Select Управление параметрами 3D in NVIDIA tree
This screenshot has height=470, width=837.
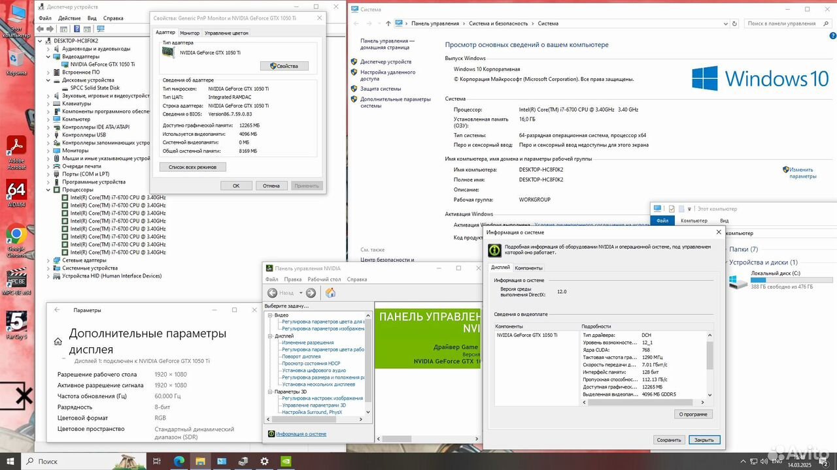(x=314, y=405)
